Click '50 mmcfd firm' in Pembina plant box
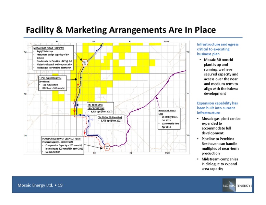The height and width of the screenshot is (205, 266). click(53, 152)
